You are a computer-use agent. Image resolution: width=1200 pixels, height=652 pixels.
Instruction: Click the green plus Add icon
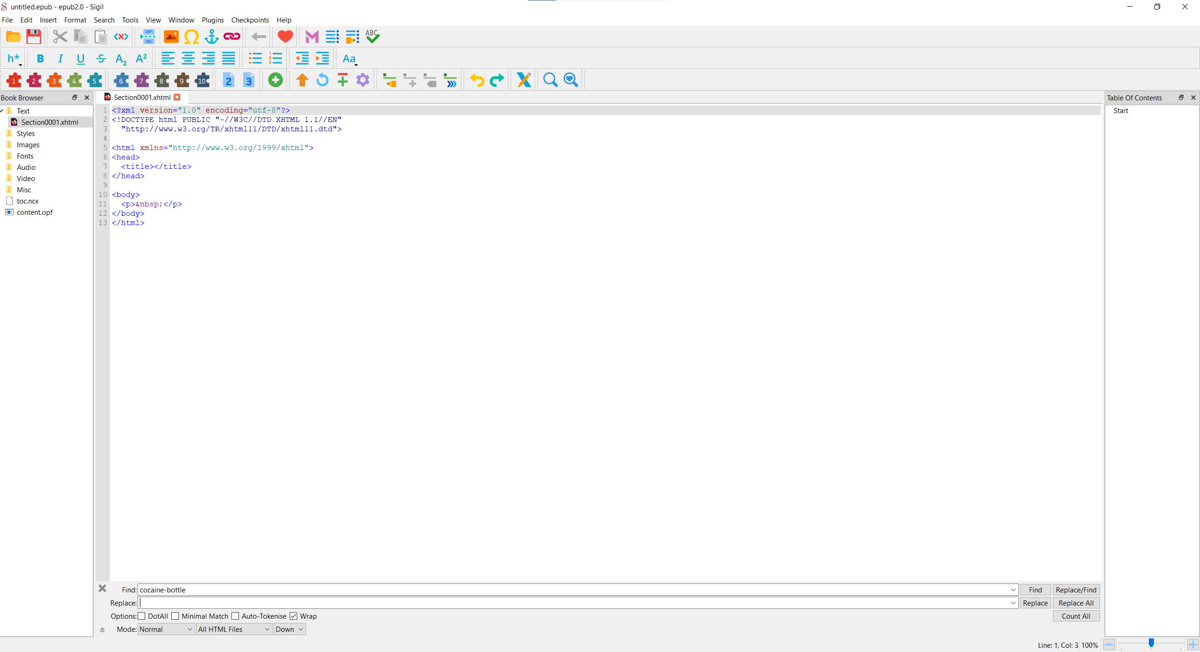click(276, 80)
